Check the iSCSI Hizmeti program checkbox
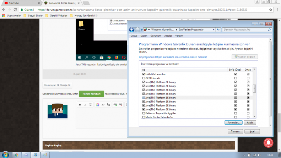This screenshot has height=158, width=281. (x=144, y=78)
